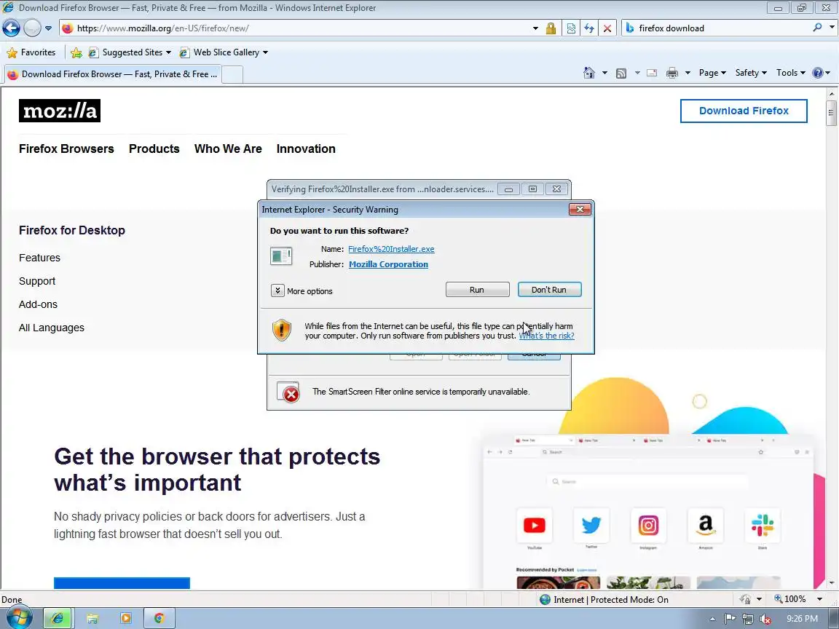Click the Don't Run button
Screen dimensions: 839x629
(x=549, y=289)
